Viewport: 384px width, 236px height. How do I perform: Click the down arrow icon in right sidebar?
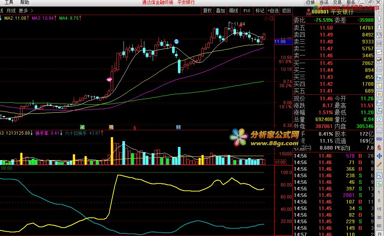(x=379, y=27)
